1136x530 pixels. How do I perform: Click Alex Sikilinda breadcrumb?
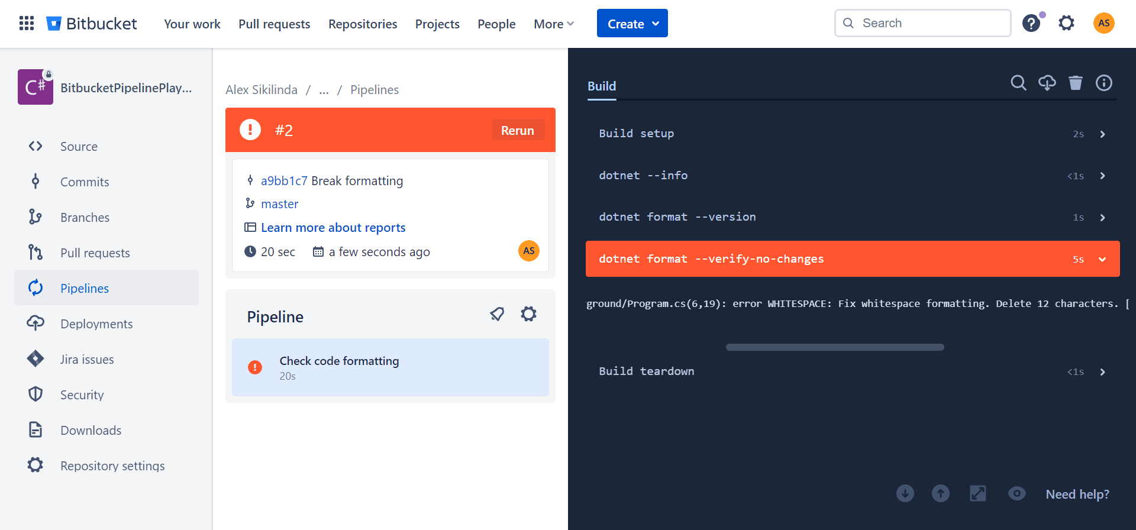point(262,90)
